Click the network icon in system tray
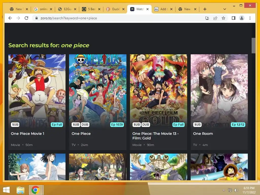 (230, 190)
